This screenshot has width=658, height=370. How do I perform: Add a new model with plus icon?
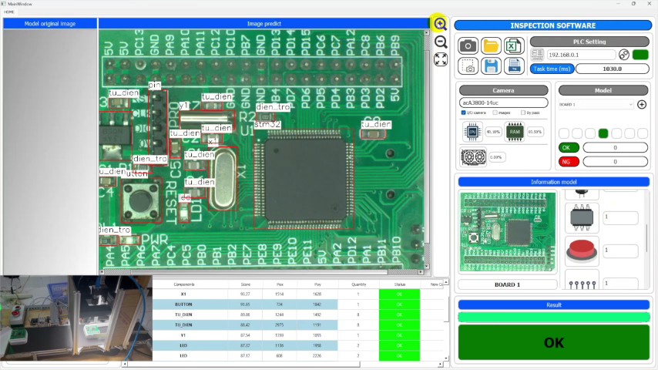point(642,104)
